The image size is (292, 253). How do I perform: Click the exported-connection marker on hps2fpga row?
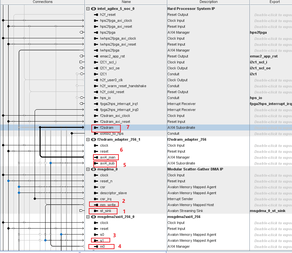pos(81,32)
